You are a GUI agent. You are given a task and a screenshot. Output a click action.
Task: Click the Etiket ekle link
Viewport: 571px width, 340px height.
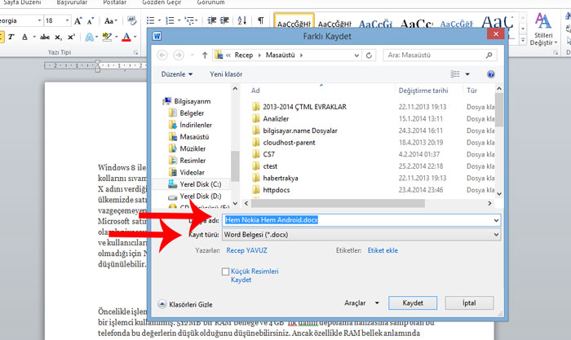[383, 250]
